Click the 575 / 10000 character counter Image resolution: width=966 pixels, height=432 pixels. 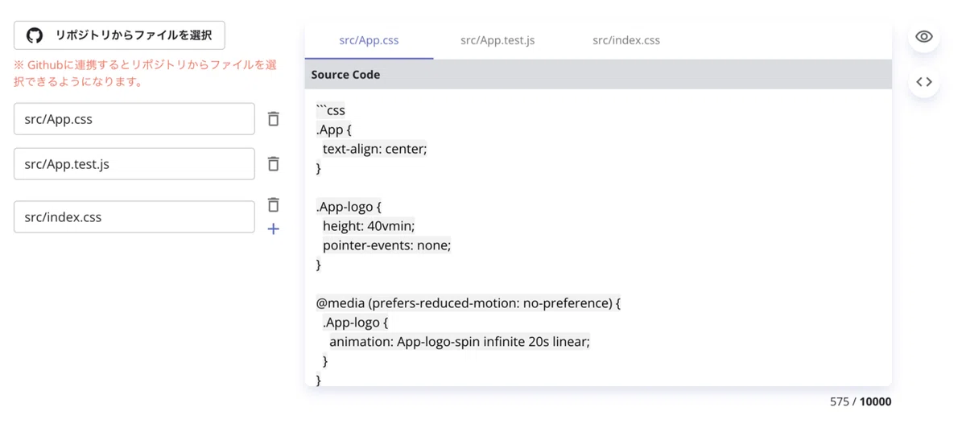pyautogui.click(x=861, y=401)
